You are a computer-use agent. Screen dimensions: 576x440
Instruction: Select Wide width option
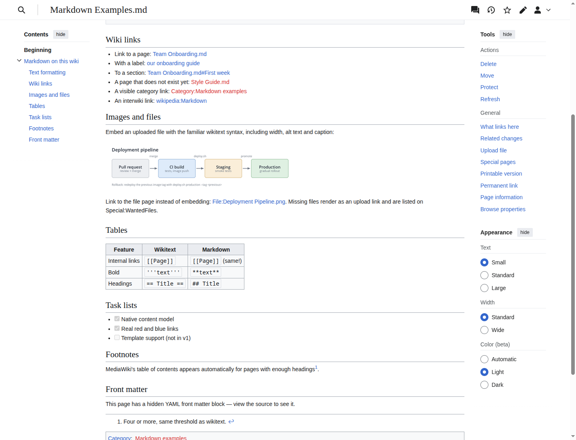point(484,330)
